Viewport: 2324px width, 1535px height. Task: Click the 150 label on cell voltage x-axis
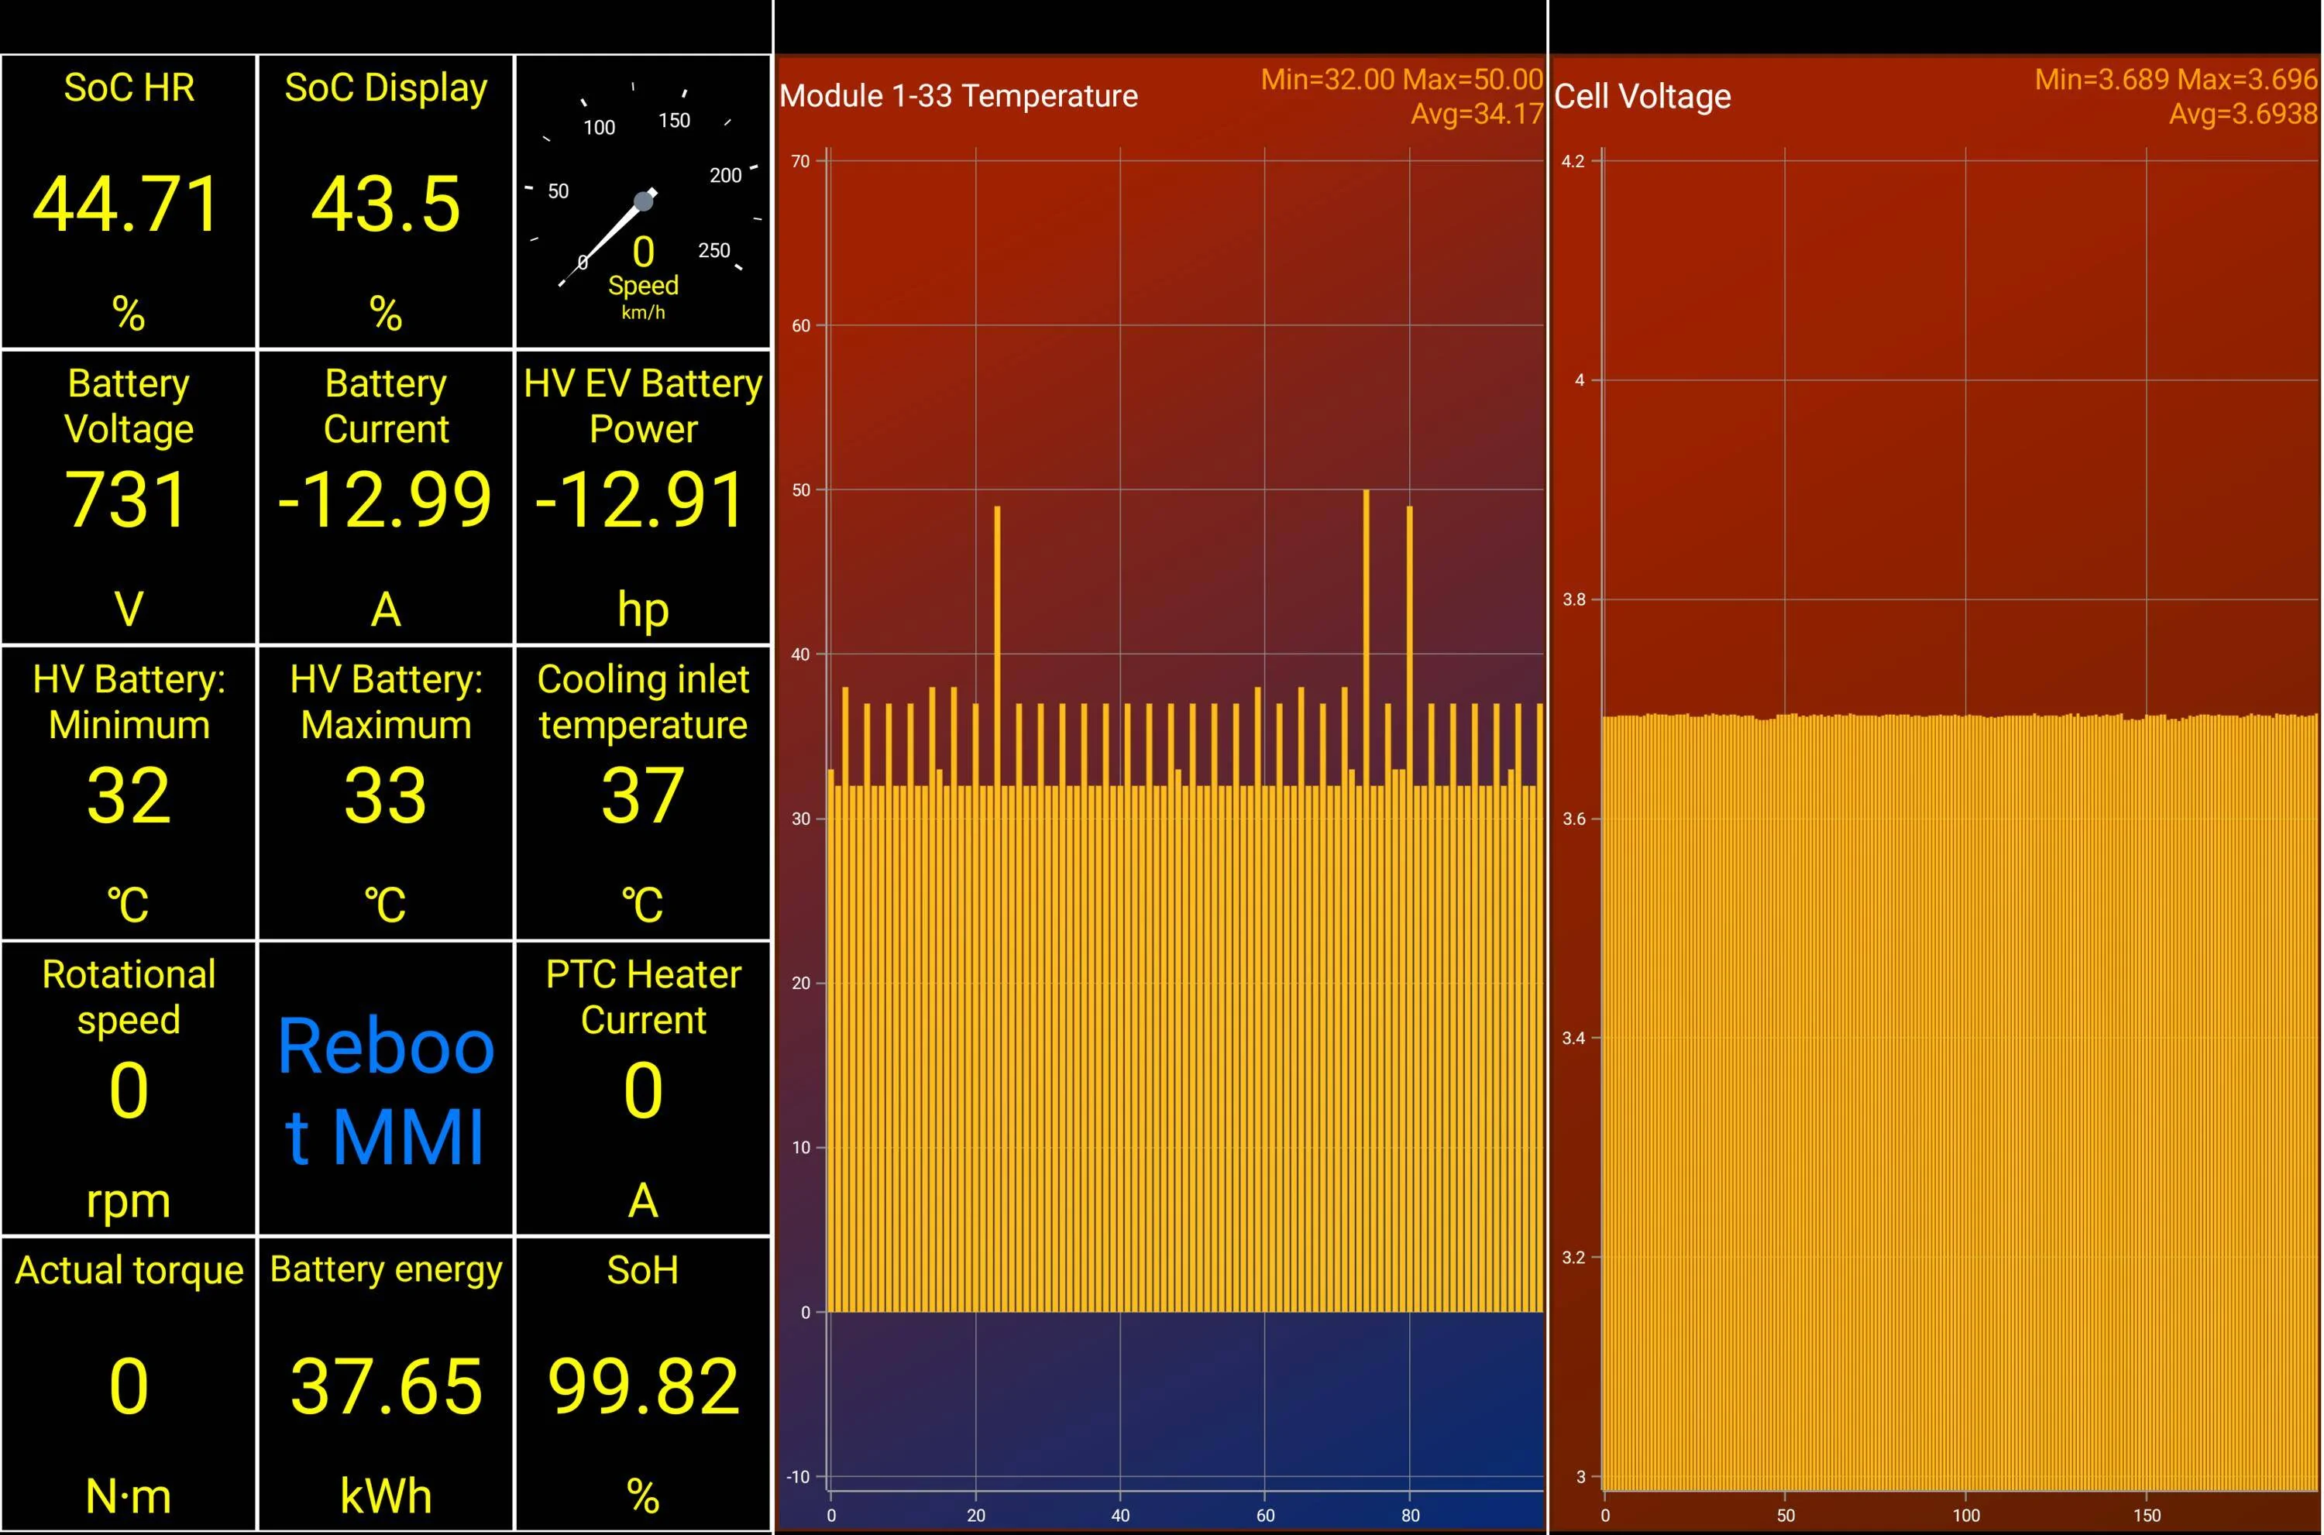2147,1516
